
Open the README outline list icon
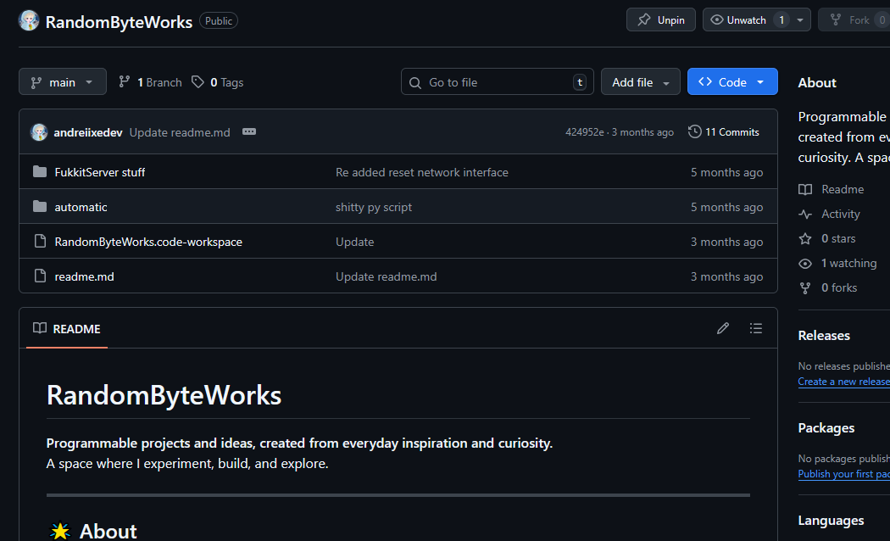[755, 328]
